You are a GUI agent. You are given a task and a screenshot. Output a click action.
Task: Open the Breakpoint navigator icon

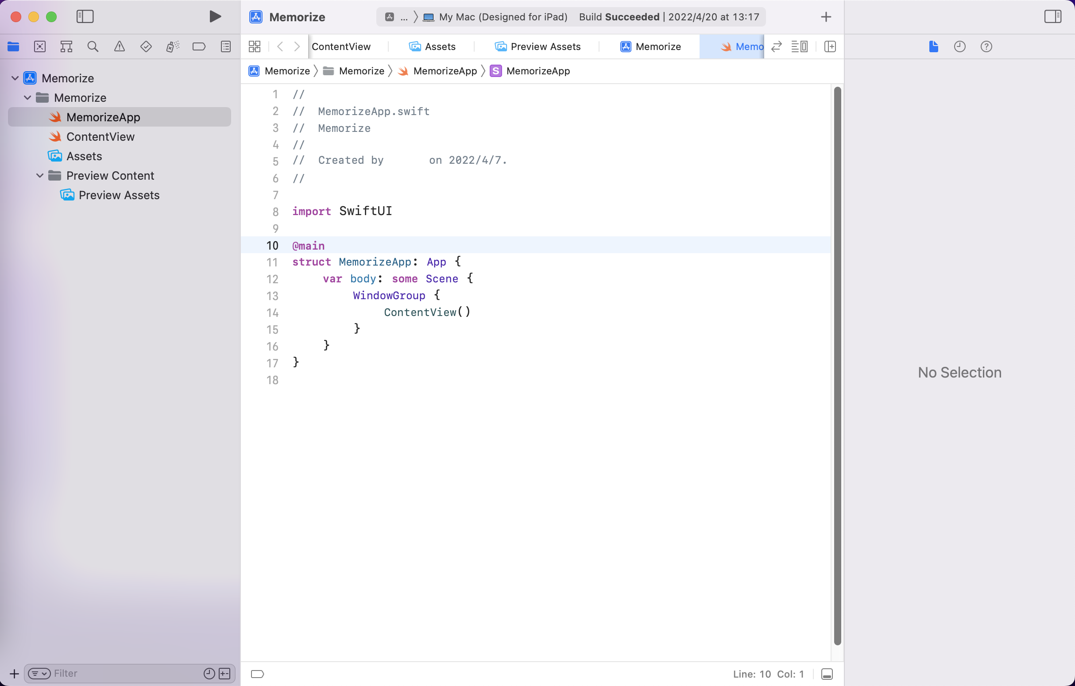(x=199, y=46)
